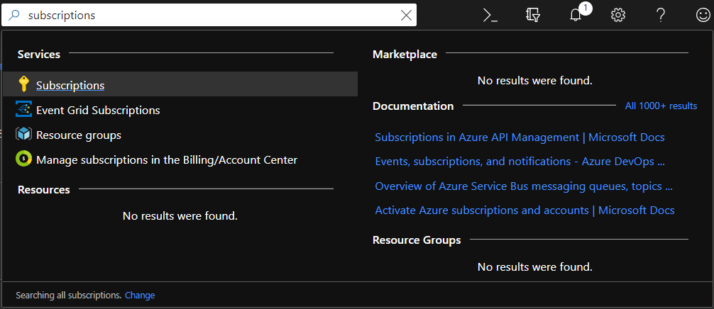Select Subscriptions service result
Image resolution: width=714 pixels, height=309 pixels.
click(x=70, y=85)
